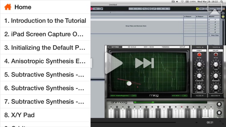
Task: Click the volume icon in the menu bar
Action: [x=177, y=2]
